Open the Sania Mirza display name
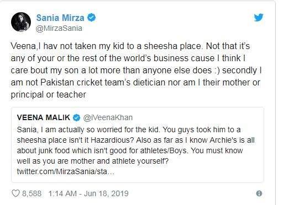 pos(60,18)
